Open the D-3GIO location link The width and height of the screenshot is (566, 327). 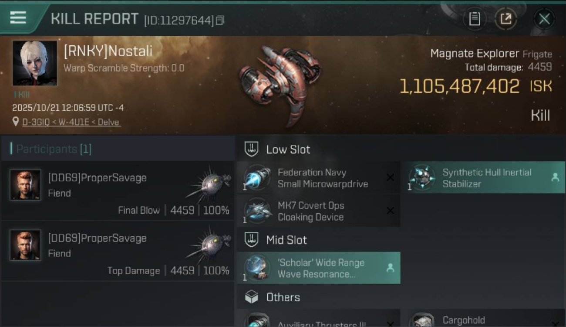(71, 122)
